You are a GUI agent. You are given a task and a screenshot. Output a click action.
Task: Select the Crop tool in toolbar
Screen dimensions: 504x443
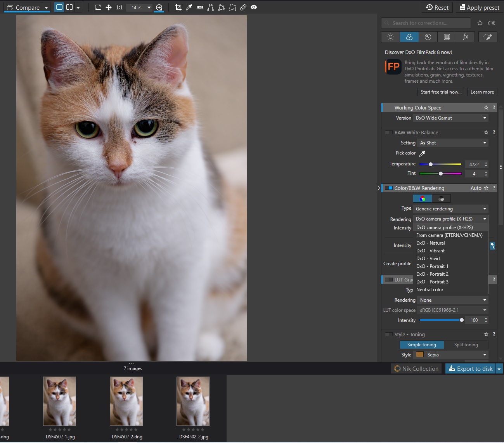178,7
